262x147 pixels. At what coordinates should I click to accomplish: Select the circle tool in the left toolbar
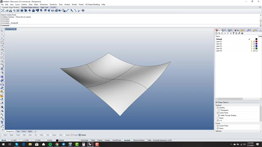click(2, 46)
